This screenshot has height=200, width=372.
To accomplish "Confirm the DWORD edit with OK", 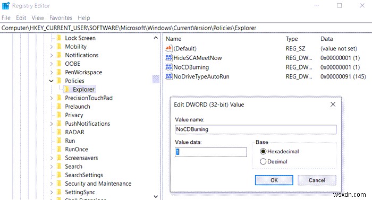I will (274, 180).
